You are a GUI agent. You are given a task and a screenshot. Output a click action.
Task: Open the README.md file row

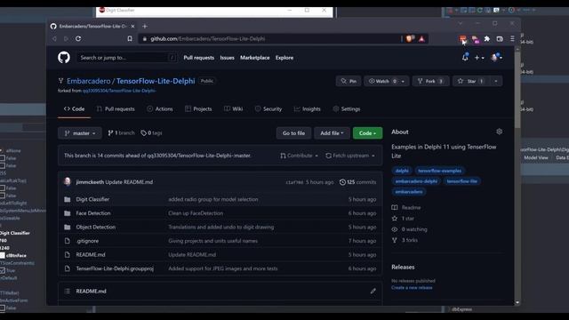pyautogui.click(x=220, y=255)
